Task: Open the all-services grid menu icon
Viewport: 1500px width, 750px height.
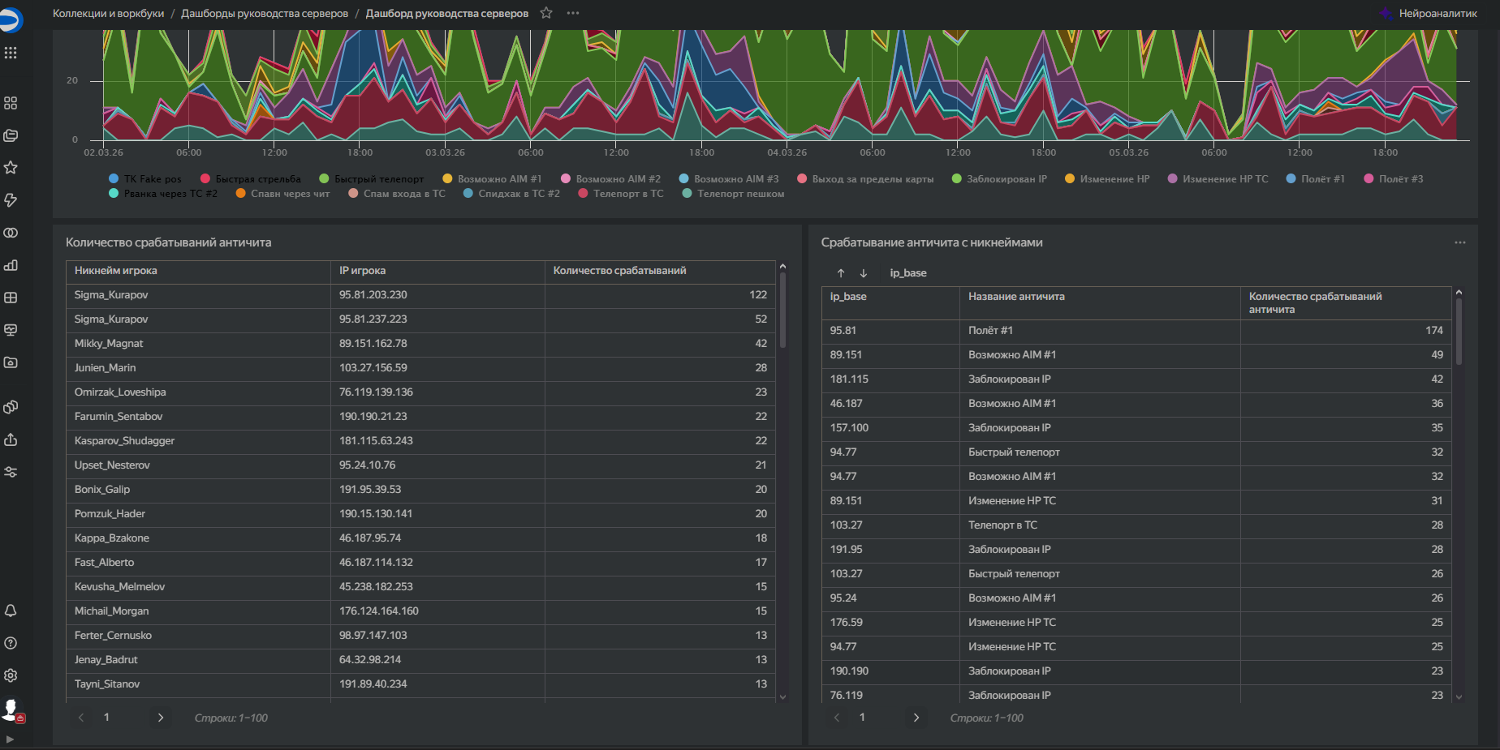Action: (x=11, y=53)
